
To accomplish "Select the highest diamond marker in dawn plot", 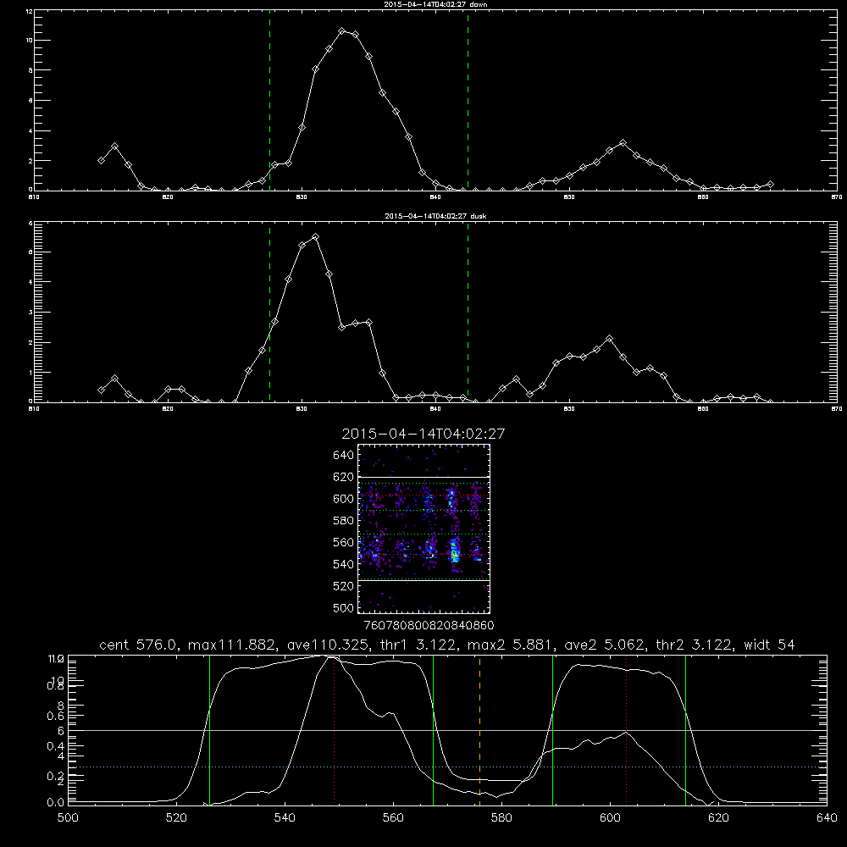I will [x=342, y=31].
